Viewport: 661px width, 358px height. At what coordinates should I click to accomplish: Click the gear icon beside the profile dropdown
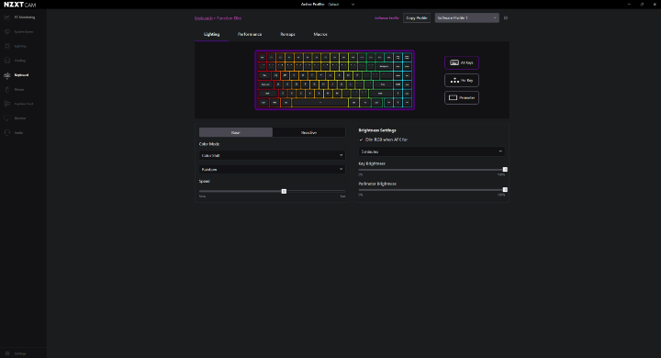[506, 18]
